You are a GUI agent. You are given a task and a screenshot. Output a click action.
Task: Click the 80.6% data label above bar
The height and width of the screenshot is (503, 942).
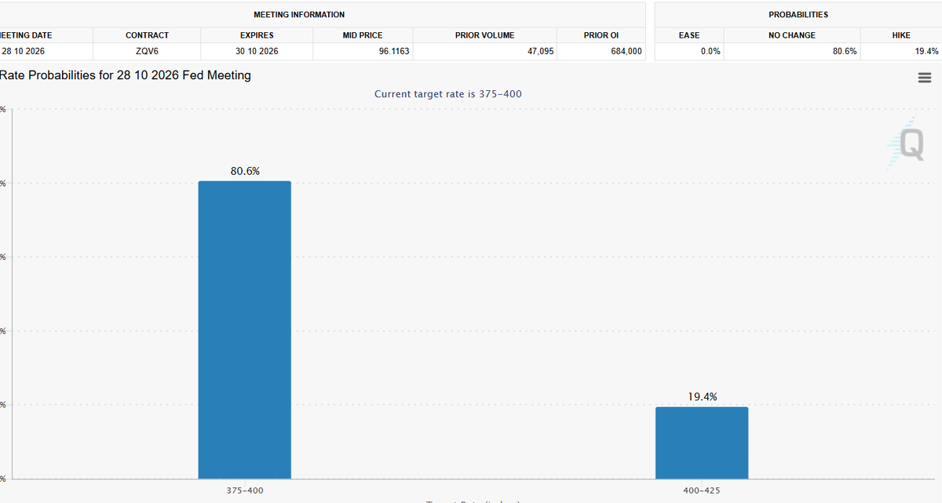click(x=245, y=170)
